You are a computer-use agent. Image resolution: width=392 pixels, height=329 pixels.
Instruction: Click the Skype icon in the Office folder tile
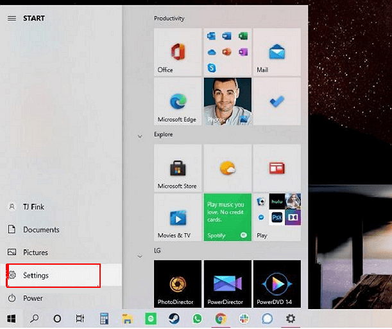(x=211, y=68)
